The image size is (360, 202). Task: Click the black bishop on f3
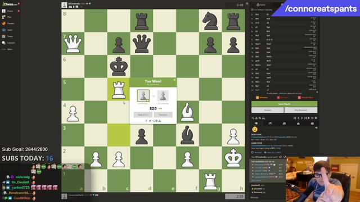[187, 135]
